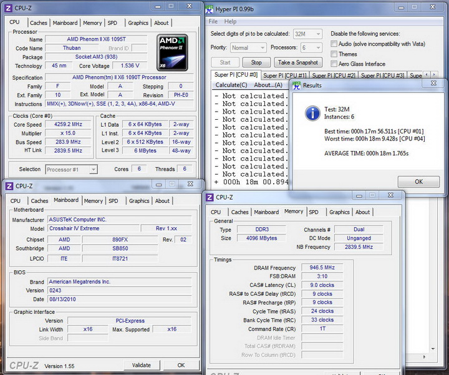Click the Core Speed 4259.2 MHz field
449x375 pixels.
(68, 124)
